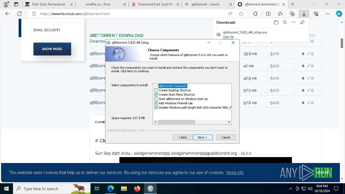345x194 pixels.
Task: Open Task View on the taskbar
Action: point(97,189)
